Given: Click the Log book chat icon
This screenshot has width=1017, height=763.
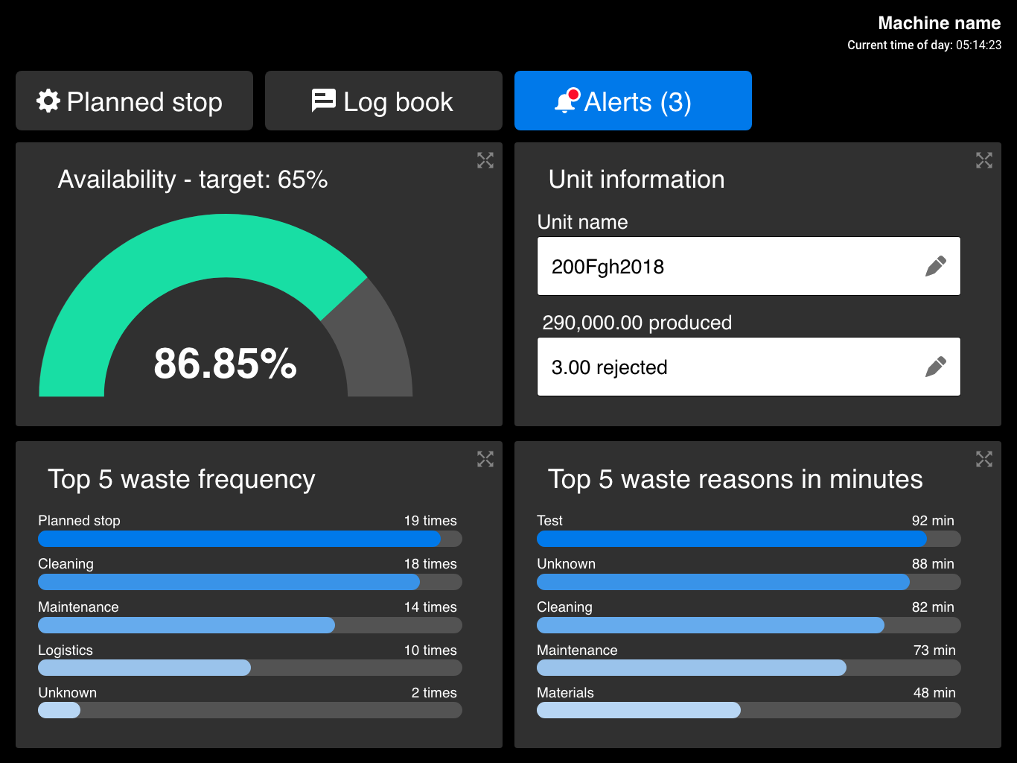Looking at the screenshot, I should pos(323,101).
